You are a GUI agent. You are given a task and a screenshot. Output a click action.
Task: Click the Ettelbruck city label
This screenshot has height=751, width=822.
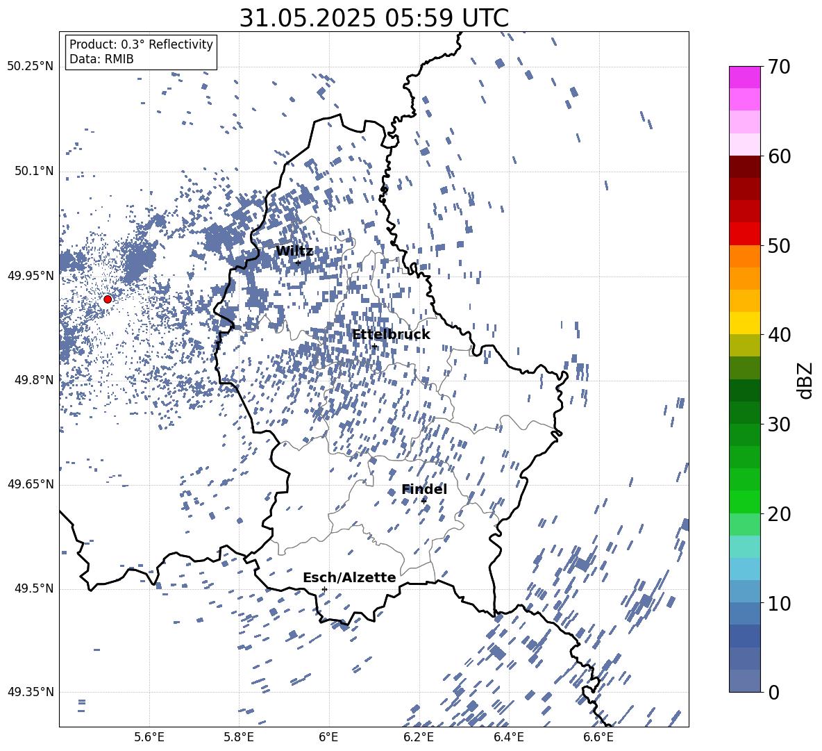pyautogui.click(x=391, y=335)
